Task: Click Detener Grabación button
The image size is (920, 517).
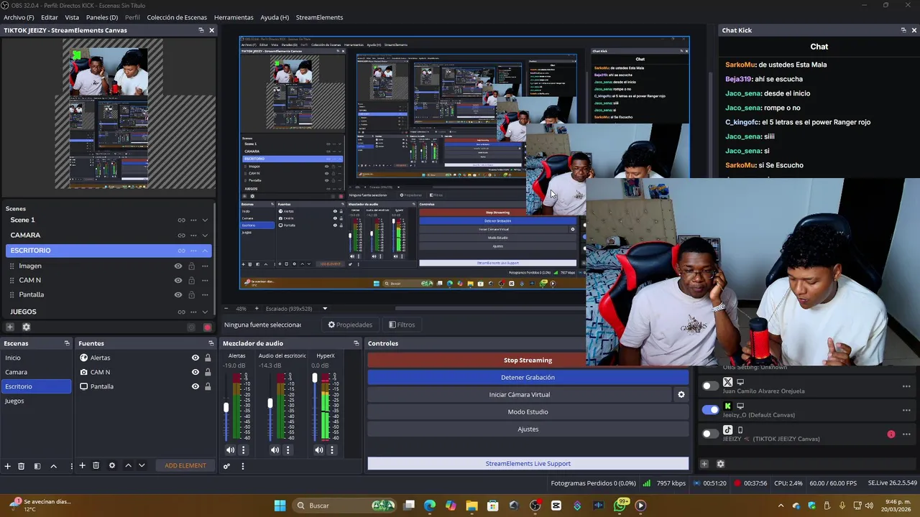Action: (x=528, y=378)
